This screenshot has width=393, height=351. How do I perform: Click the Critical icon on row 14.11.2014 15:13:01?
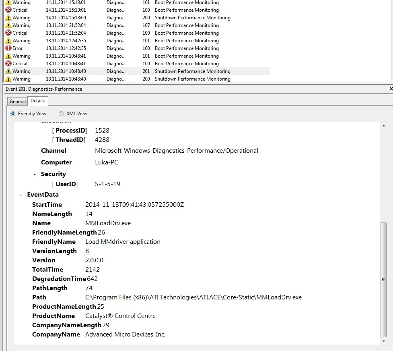pos(8,10)
